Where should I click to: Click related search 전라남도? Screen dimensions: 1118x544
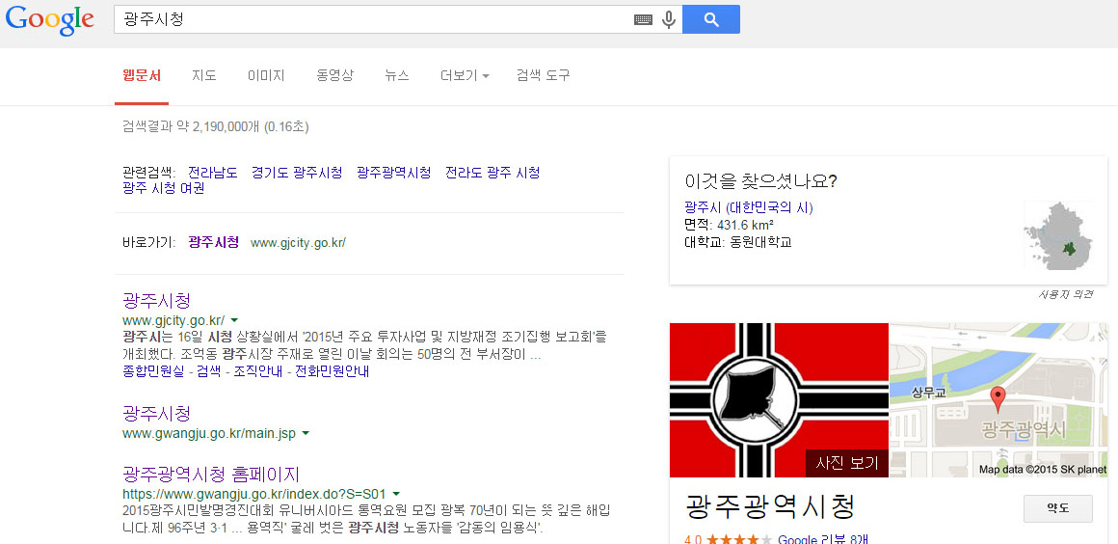[212, 173]
